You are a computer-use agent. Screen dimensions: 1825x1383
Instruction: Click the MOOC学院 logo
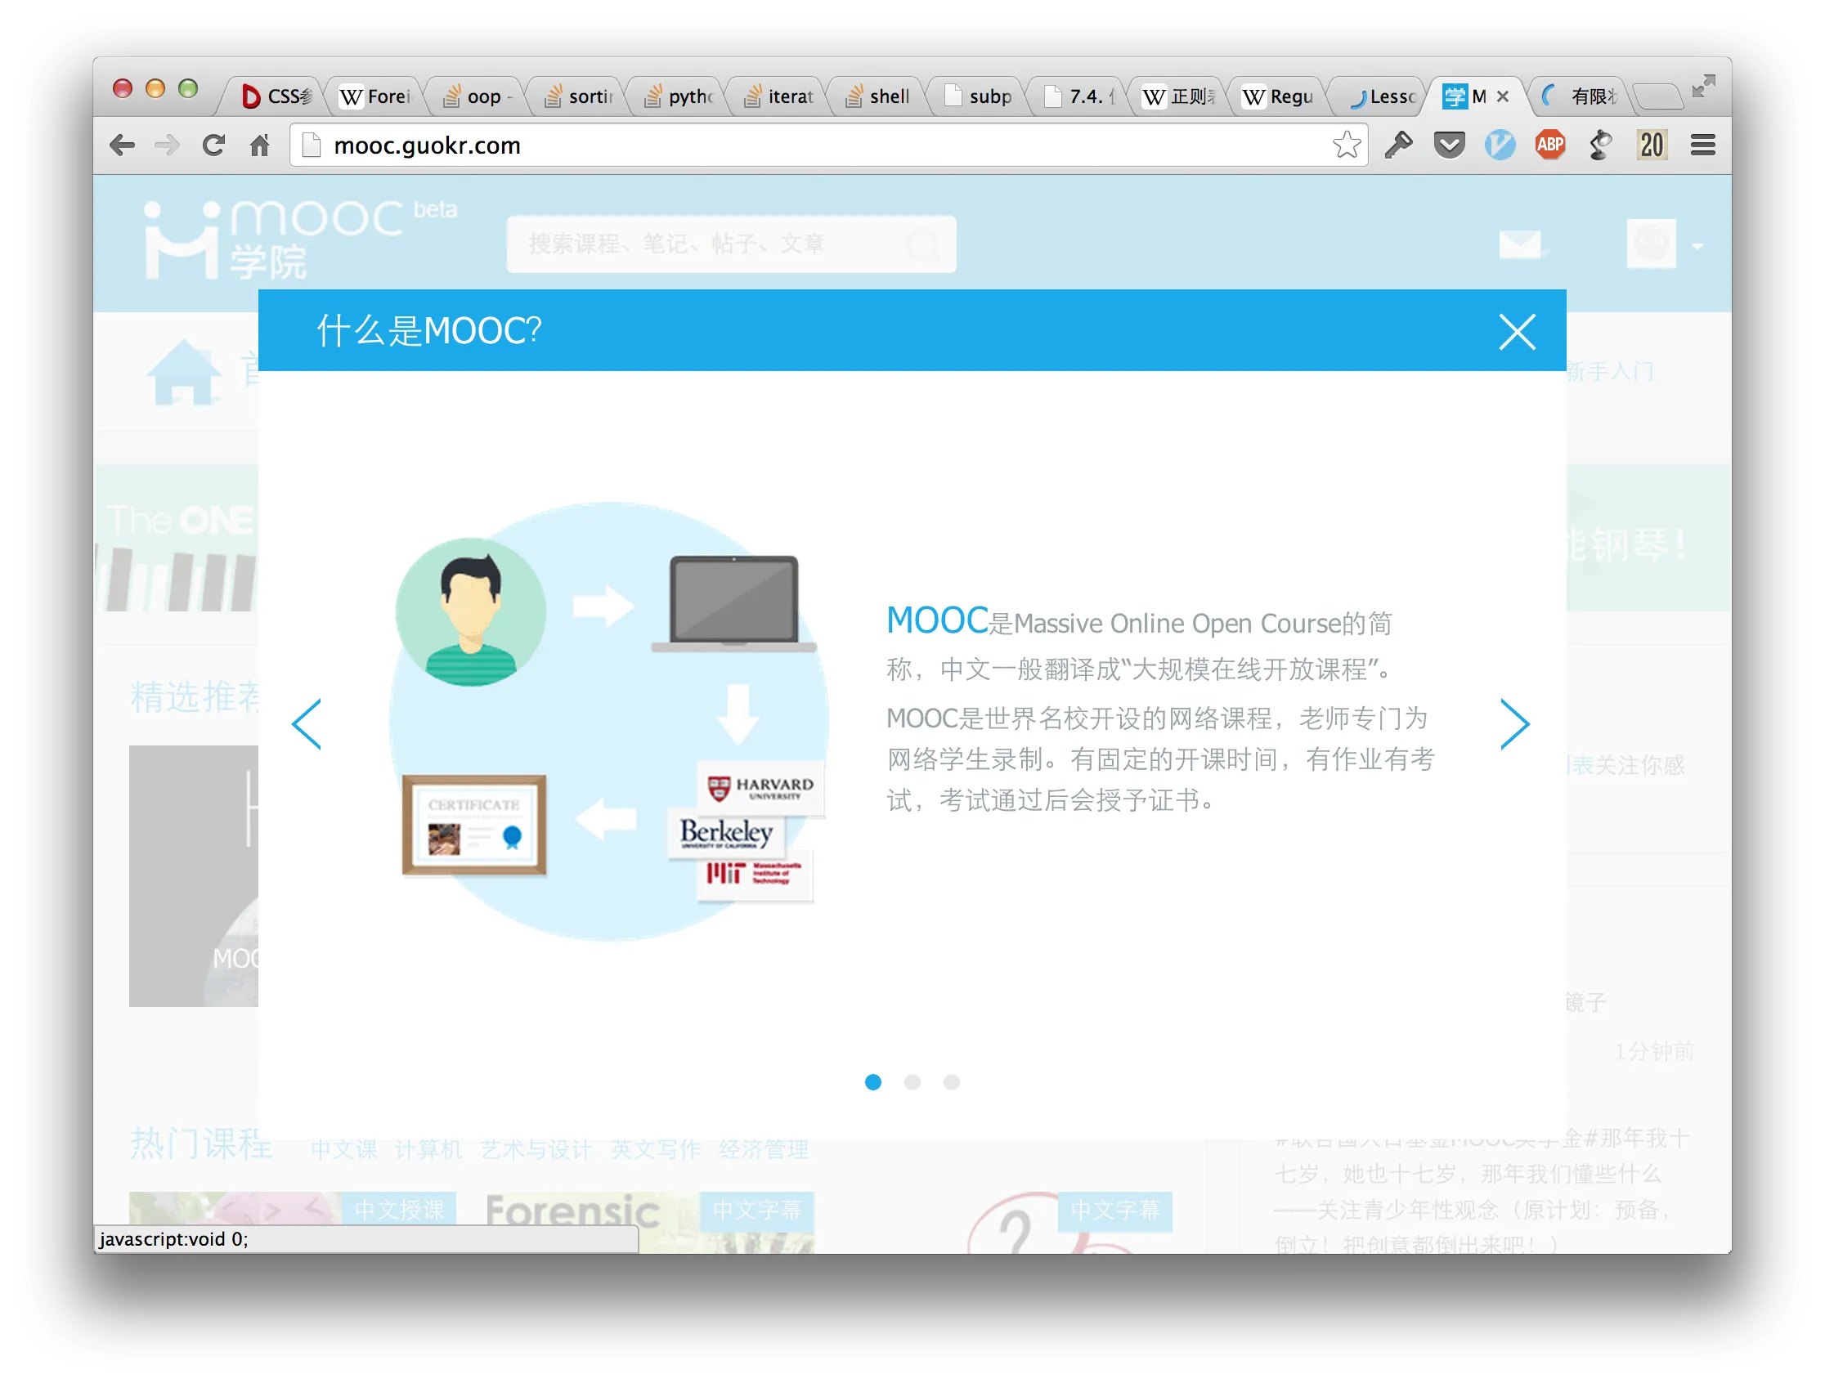tap(298, 241)
